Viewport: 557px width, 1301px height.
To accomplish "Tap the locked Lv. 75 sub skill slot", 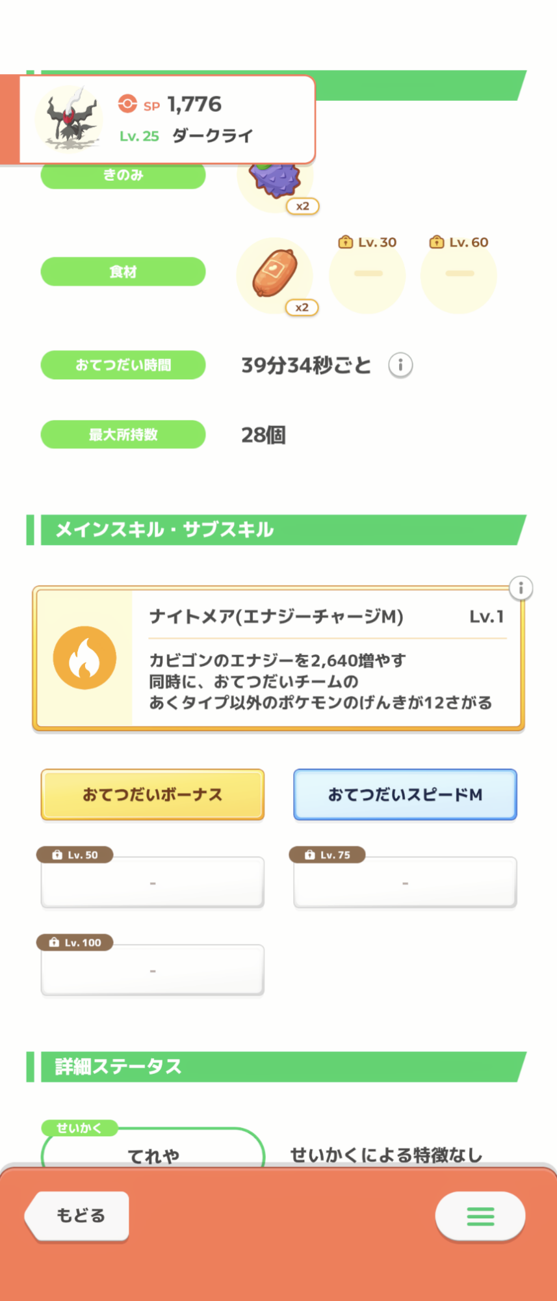I will coord(405,882).
